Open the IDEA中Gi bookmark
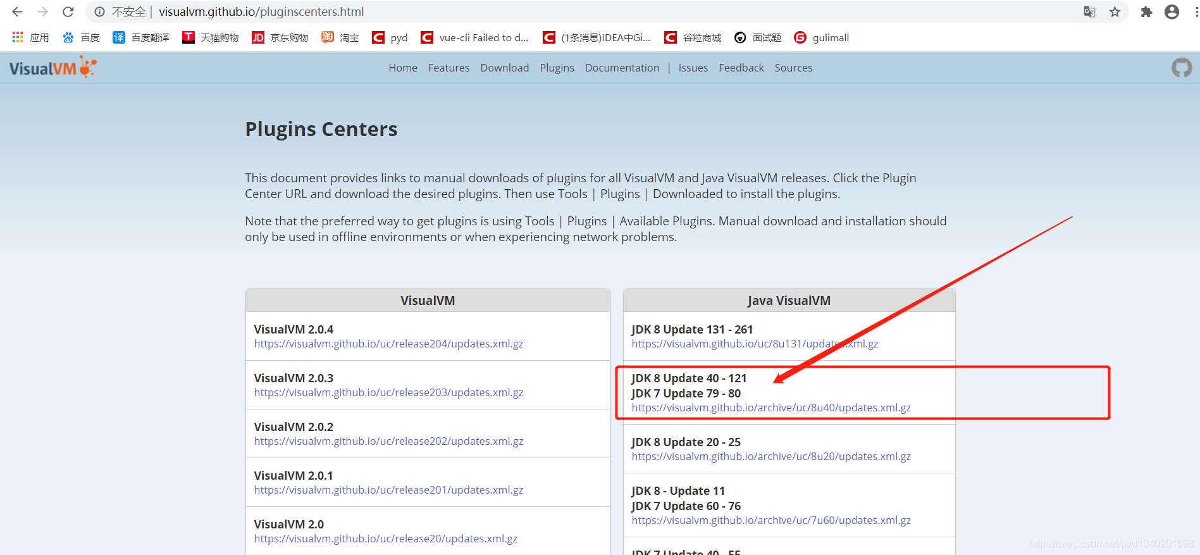 597,38
